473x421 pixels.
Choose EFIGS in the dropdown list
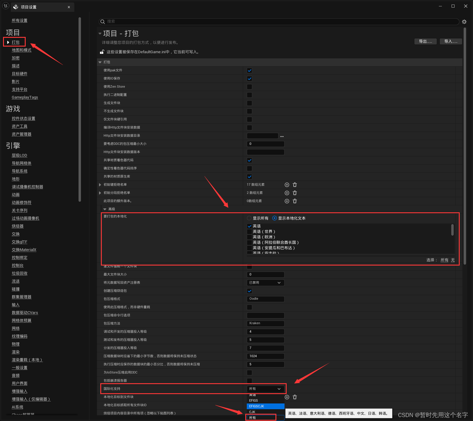(x=265, y=400)
